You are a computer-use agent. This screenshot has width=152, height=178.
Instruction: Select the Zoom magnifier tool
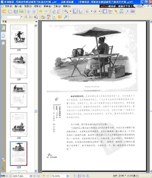[x=66, y=11]
